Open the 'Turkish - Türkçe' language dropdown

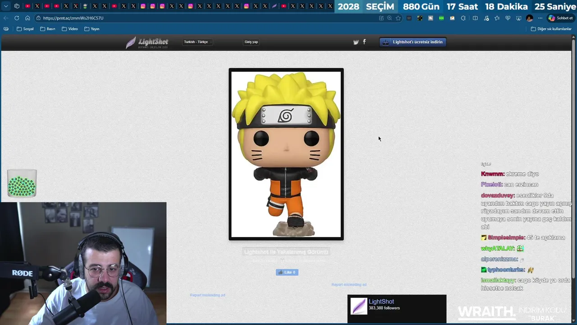pos(197,42)
